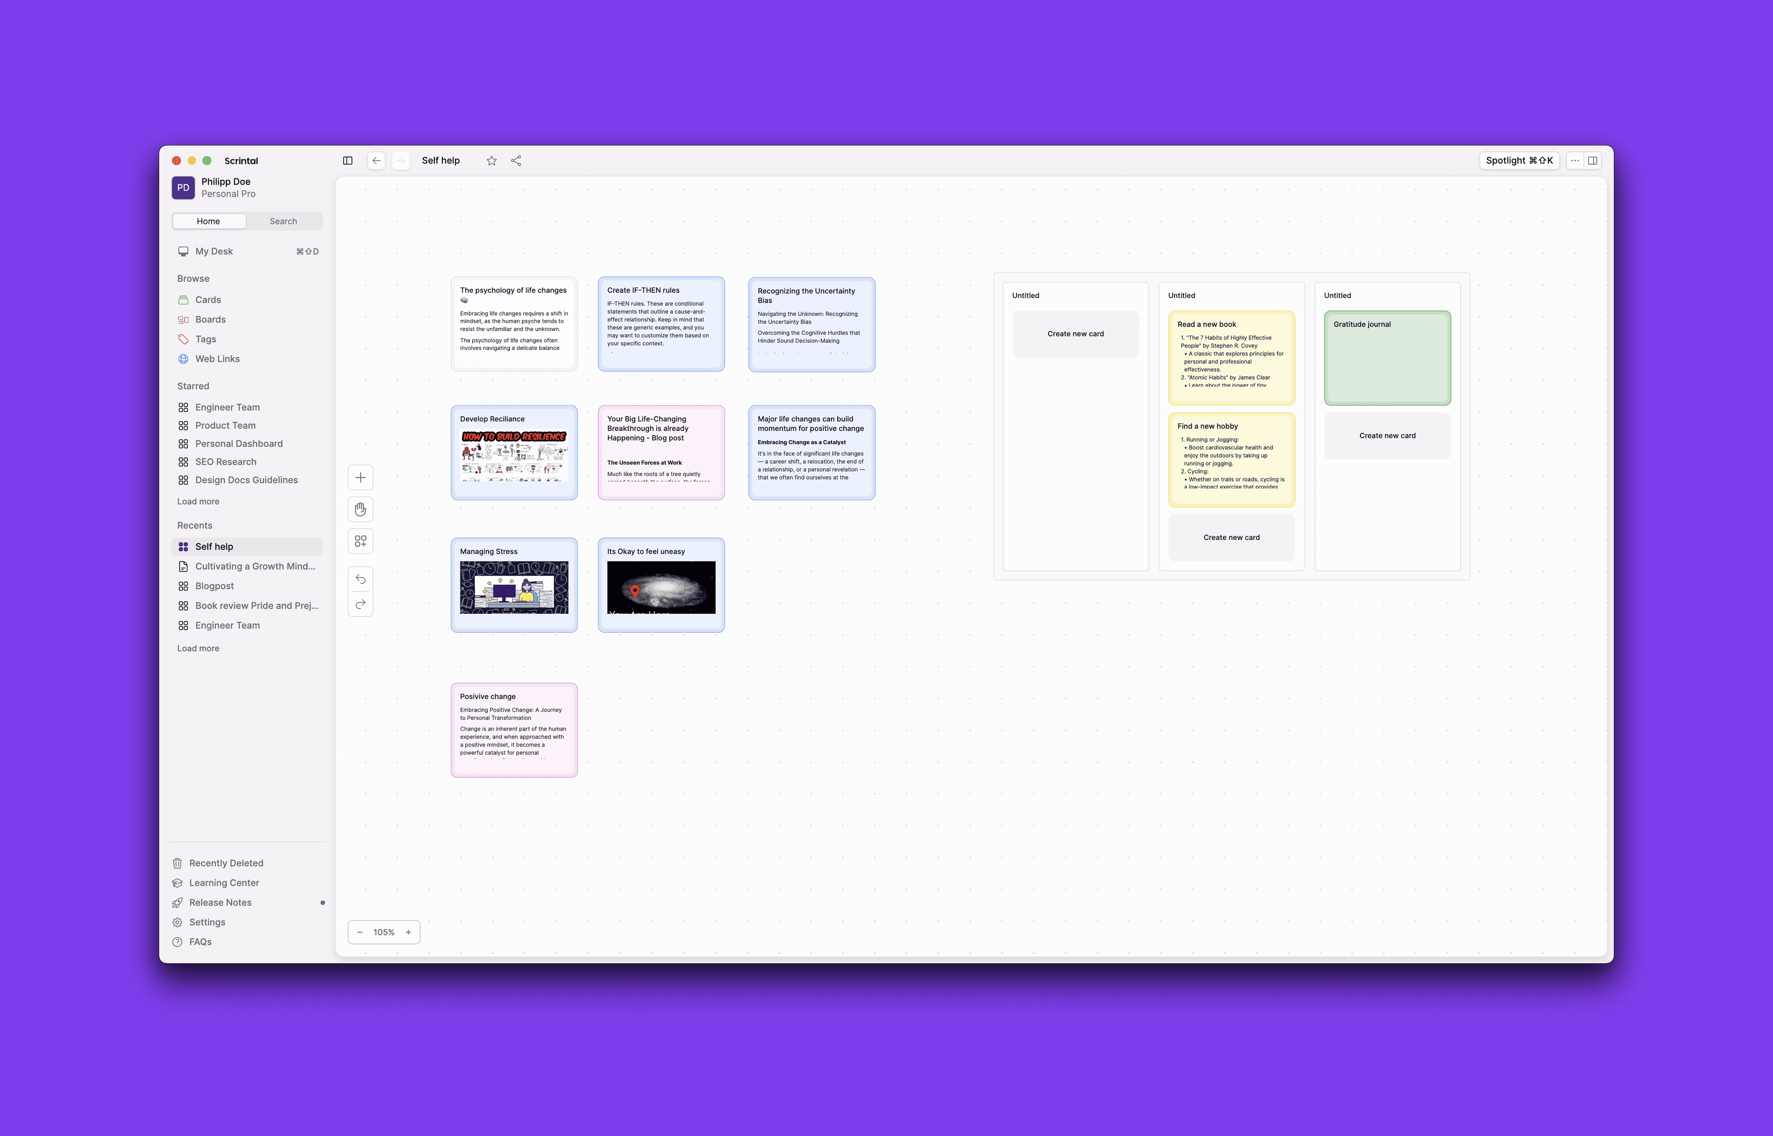Click the plus add card tool

point(360,477)
